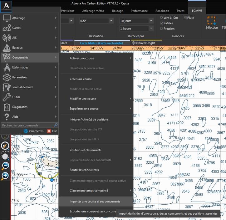Image resolution: width=226 pixels, height=220 pixels.
Task: Click the zoom out magnifier tool
Action: [5, 166]
